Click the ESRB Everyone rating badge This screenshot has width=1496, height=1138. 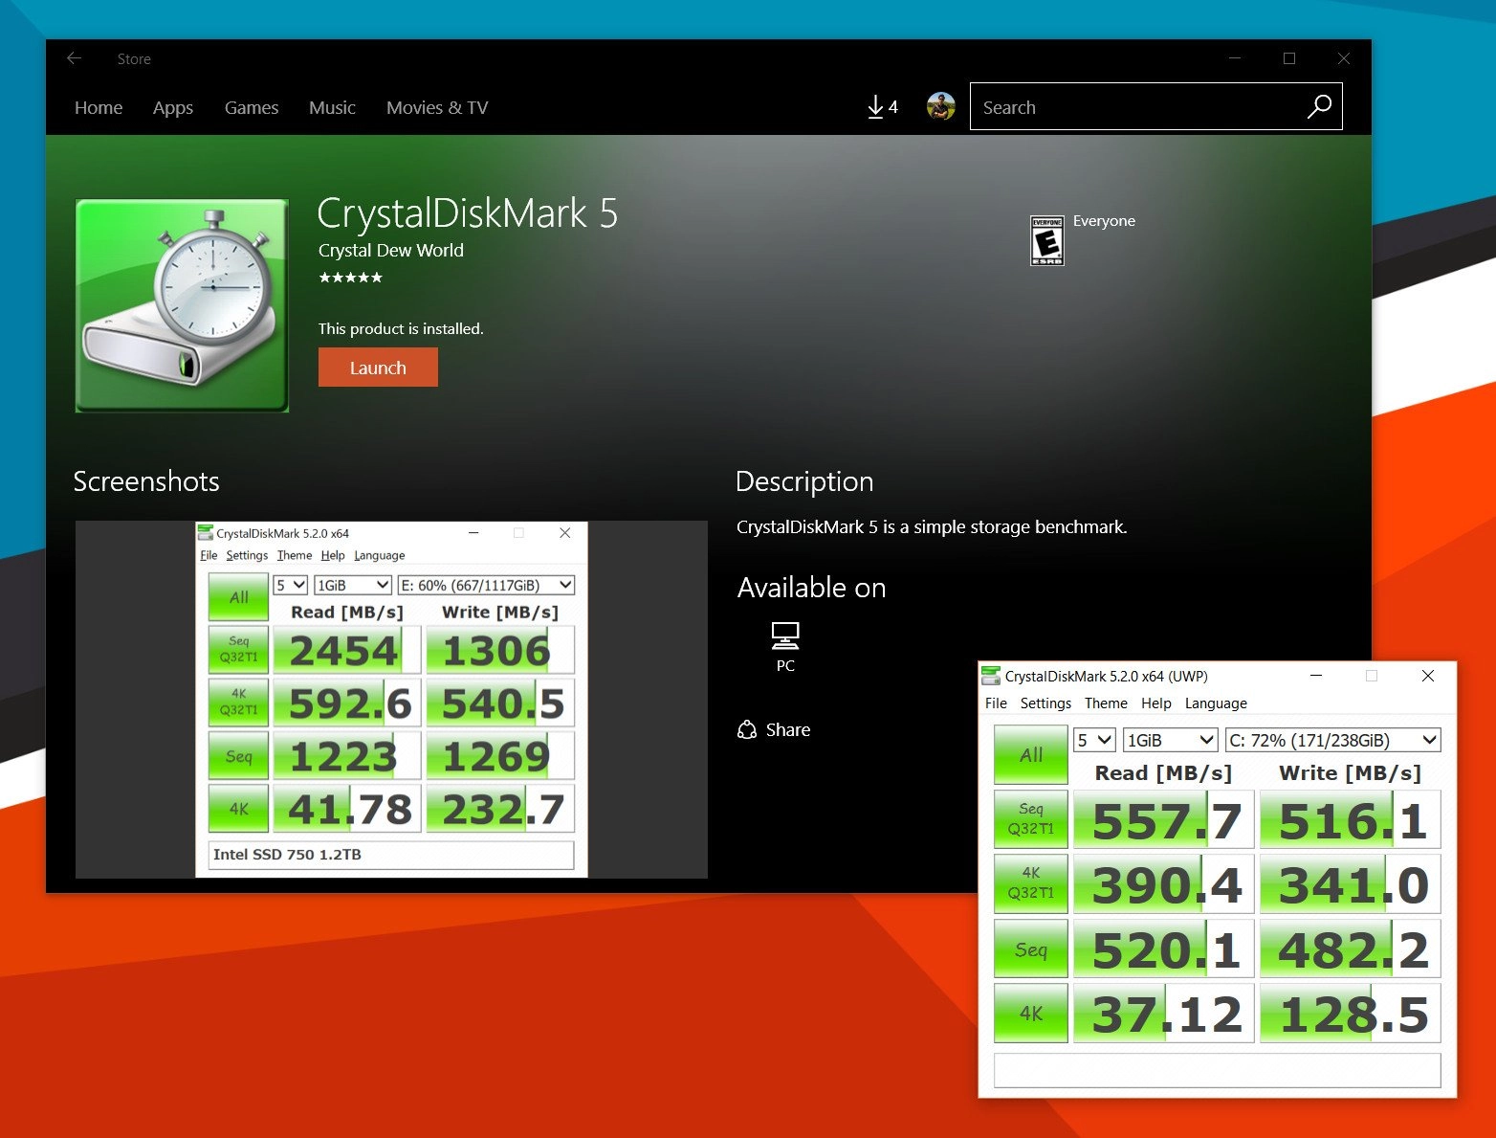coord(1047,240)
